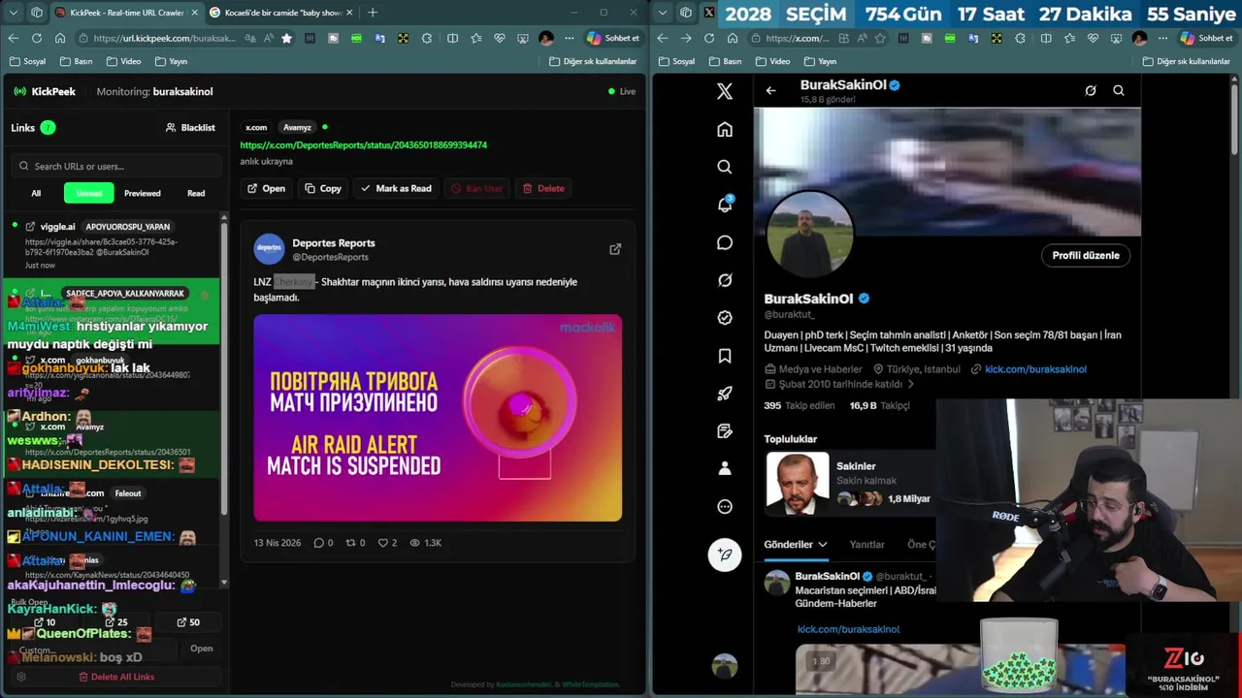Favorite the KickPeek page with the star
This screenshot has height=698, width=1242.
point(286,38)
